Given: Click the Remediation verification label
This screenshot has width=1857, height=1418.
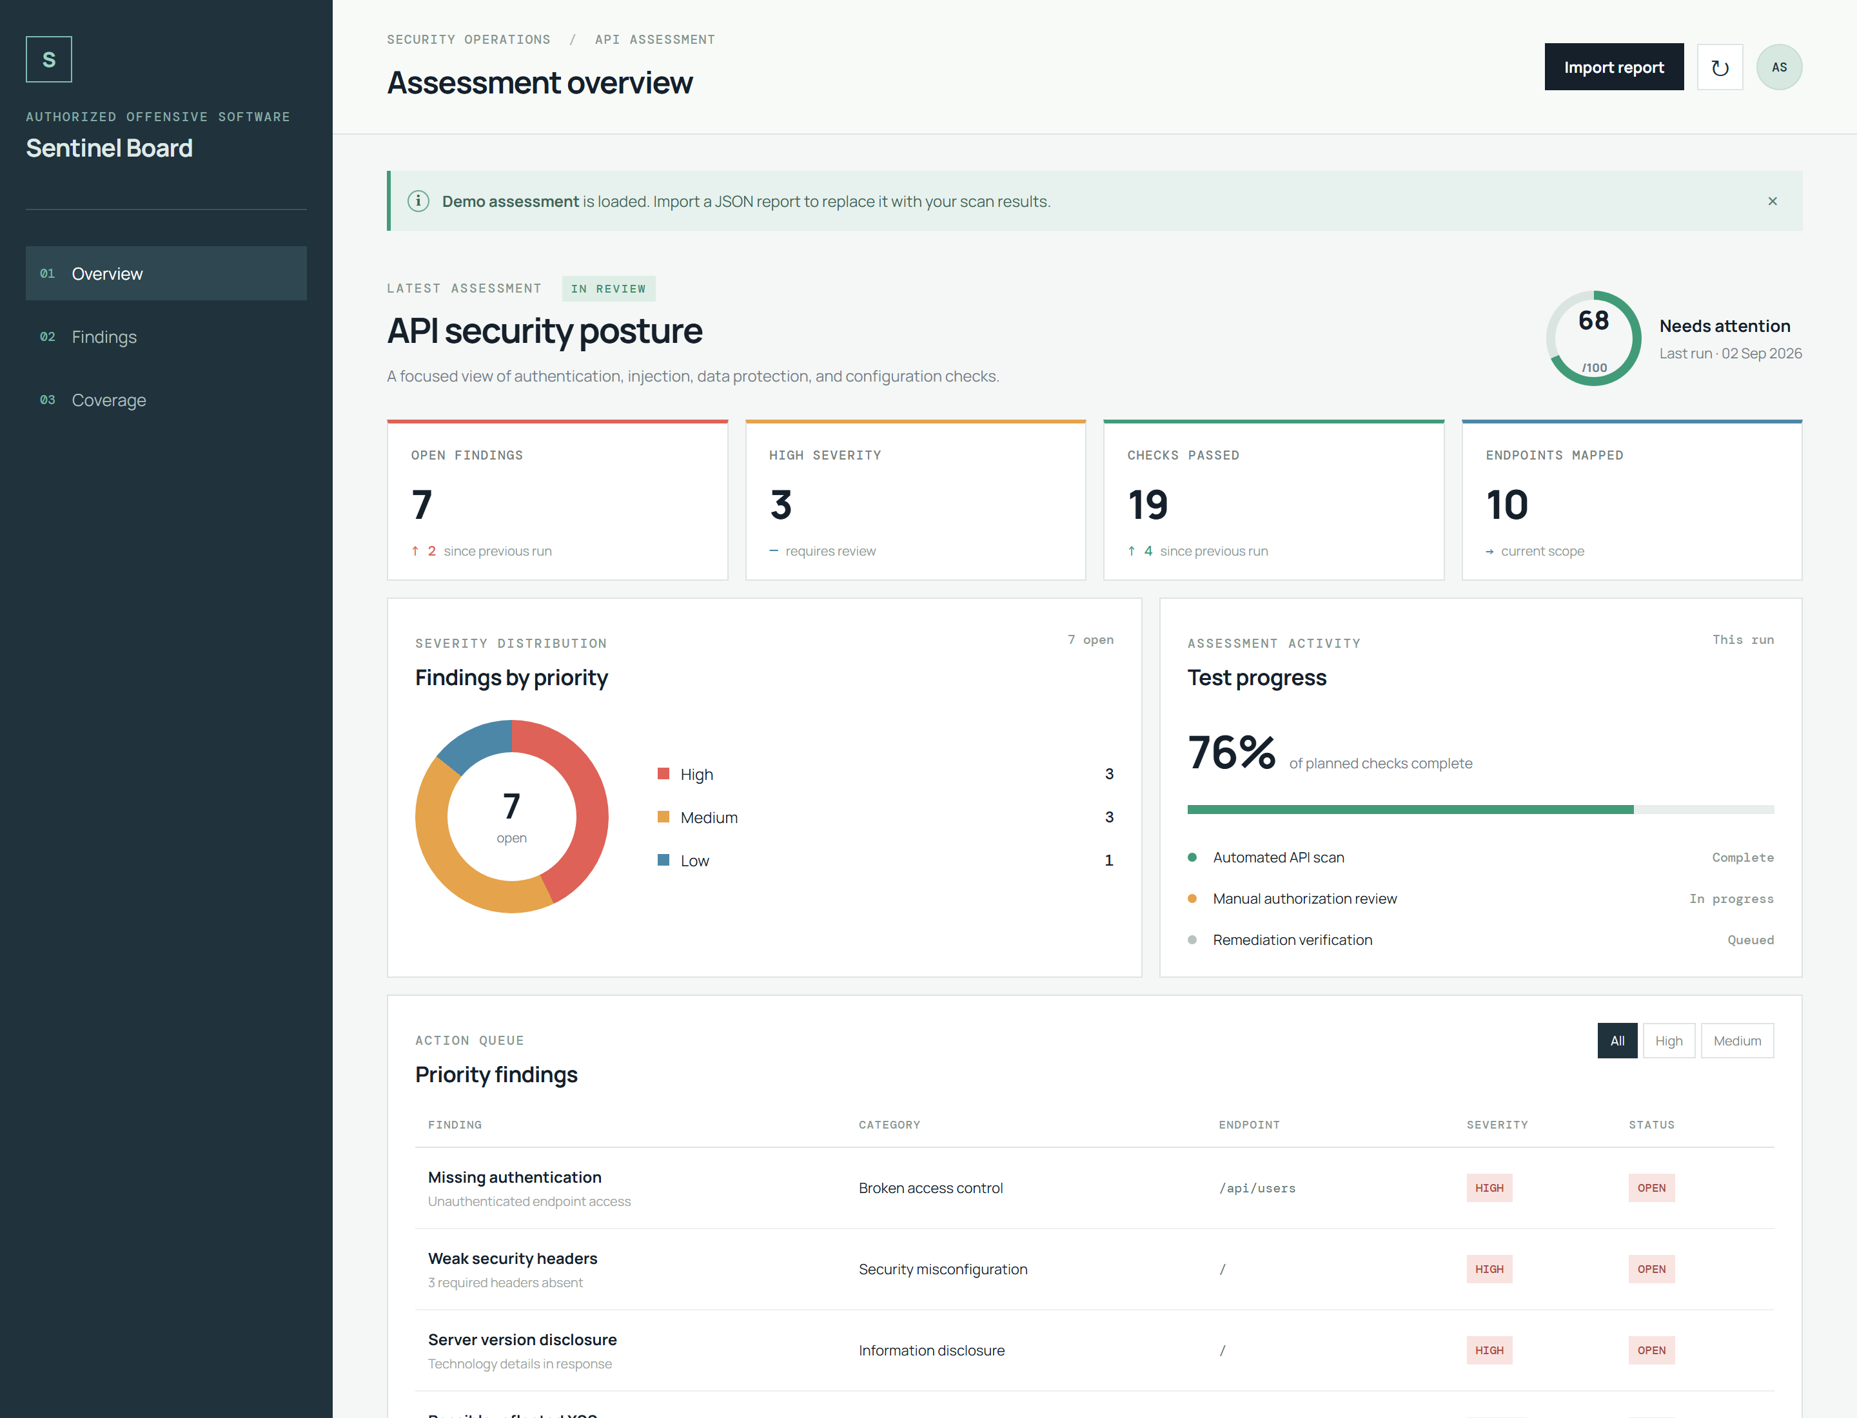Looking at the screenshot, I should 1292,940.
